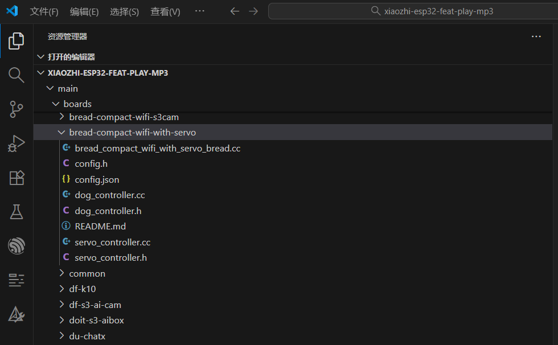Image resolution: width=558 pixels, height=345 pixels.
Task: Click the go forward arrow button
Action: [253, 11]
